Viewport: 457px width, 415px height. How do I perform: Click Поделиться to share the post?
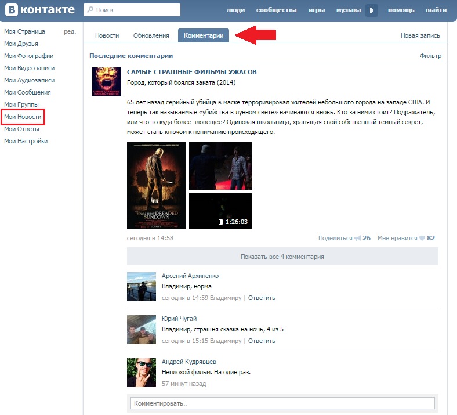(x=335, y=238)
